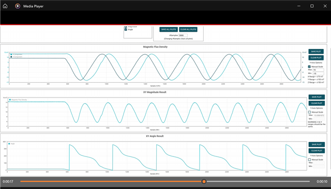Click the elapsed time 0:00:17

8,181
